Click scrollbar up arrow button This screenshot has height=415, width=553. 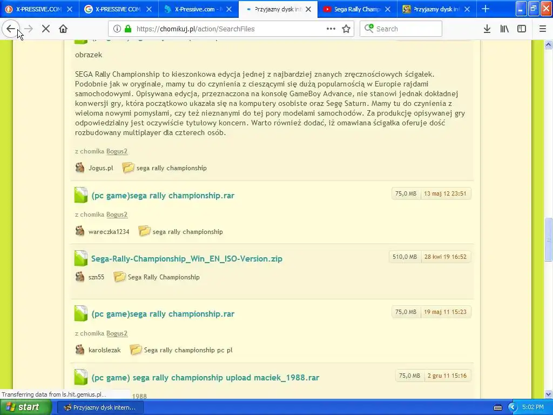coord(549,44)
